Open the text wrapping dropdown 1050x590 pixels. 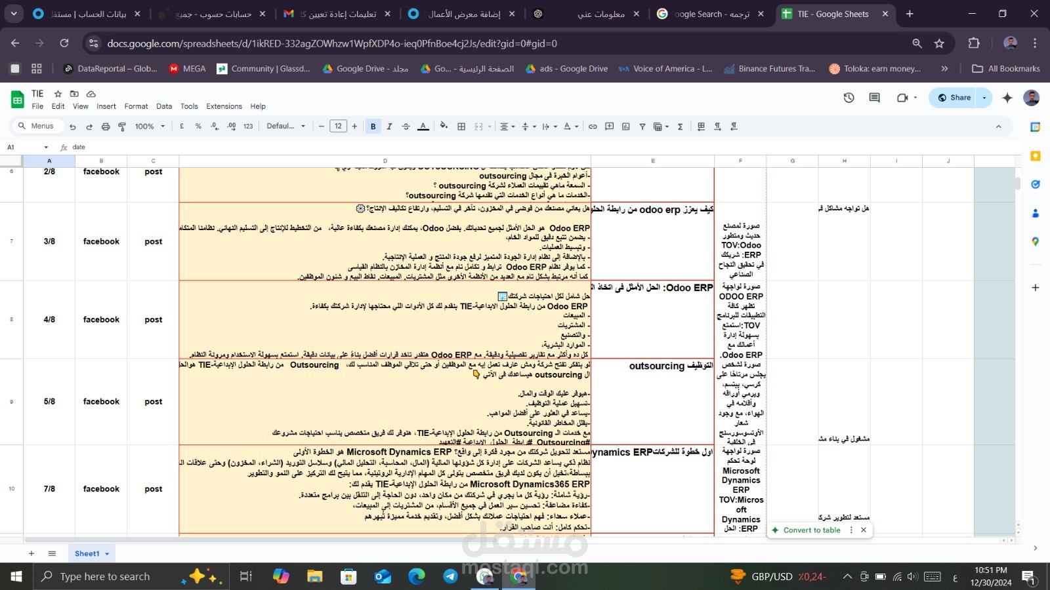pyautogui.click(x=549, y=127)
